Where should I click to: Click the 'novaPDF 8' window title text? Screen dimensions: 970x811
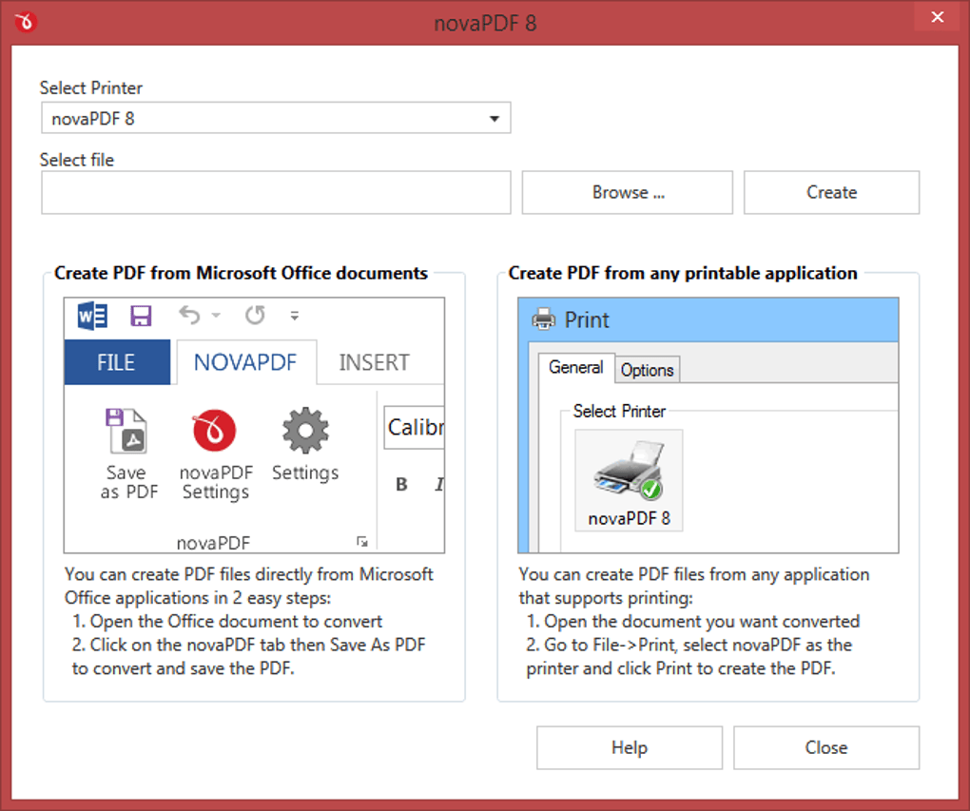click(x=485, y=23)
